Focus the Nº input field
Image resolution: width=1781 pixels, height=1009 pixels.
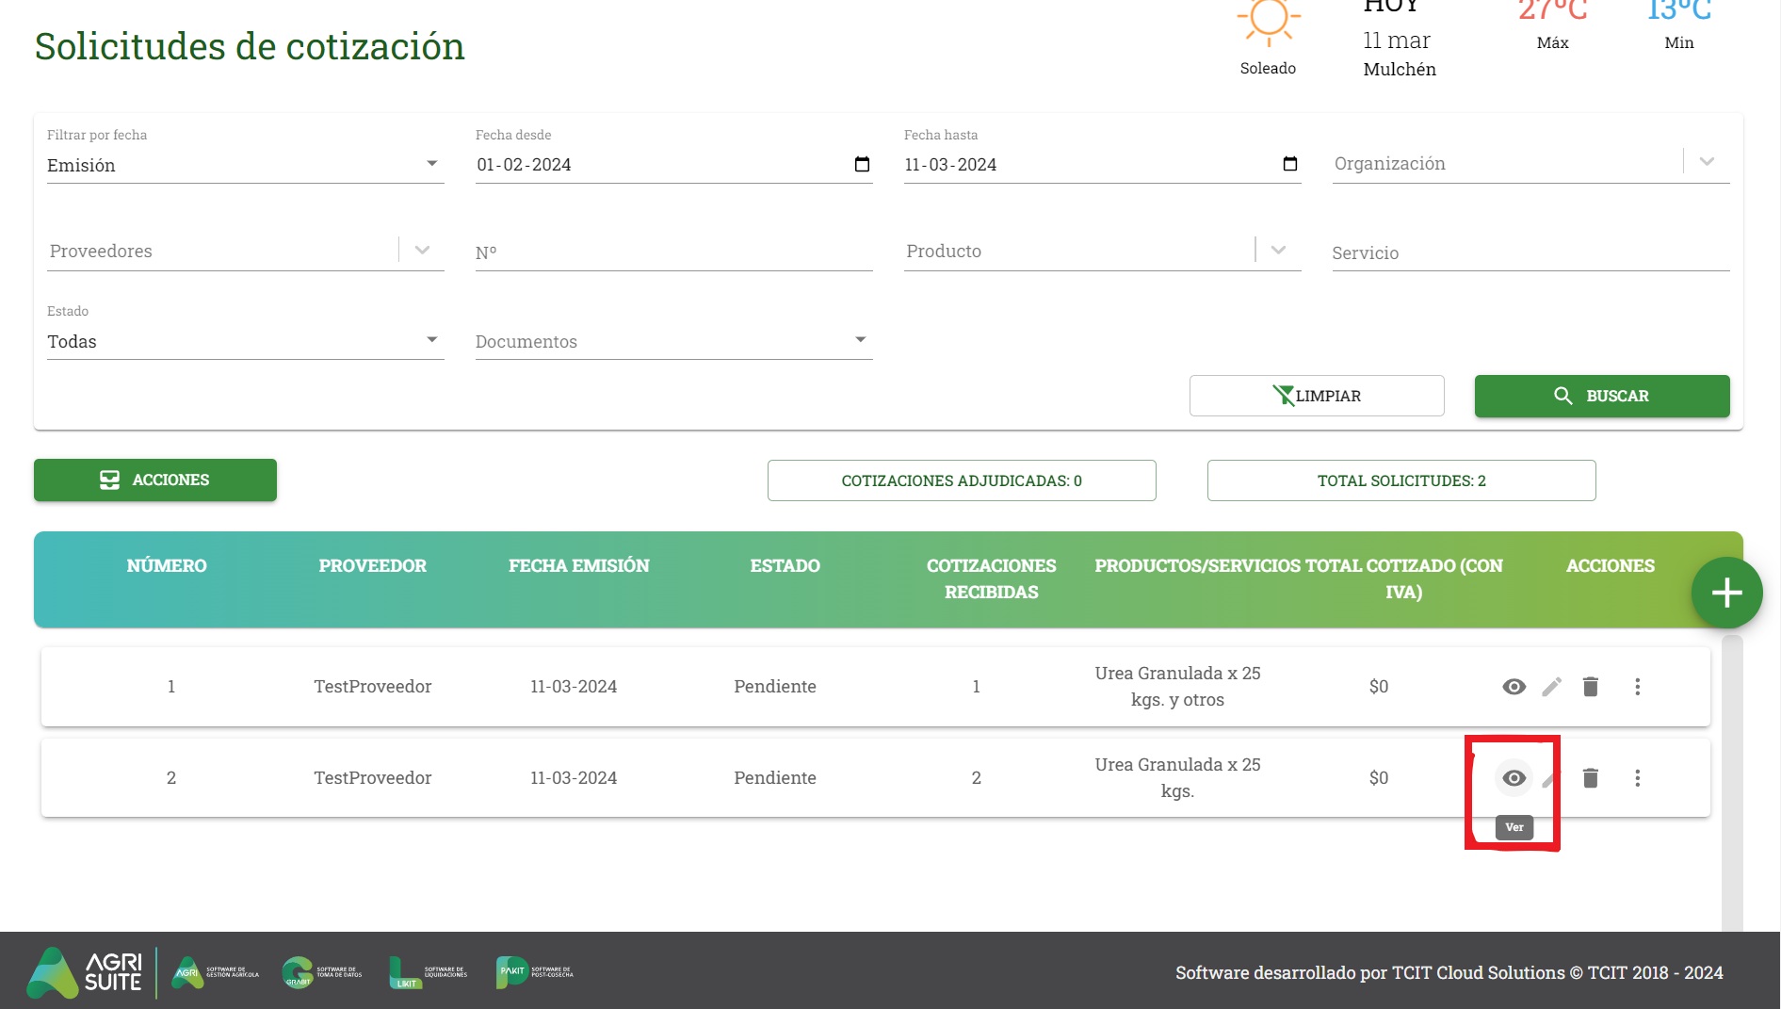coord(673,252)
